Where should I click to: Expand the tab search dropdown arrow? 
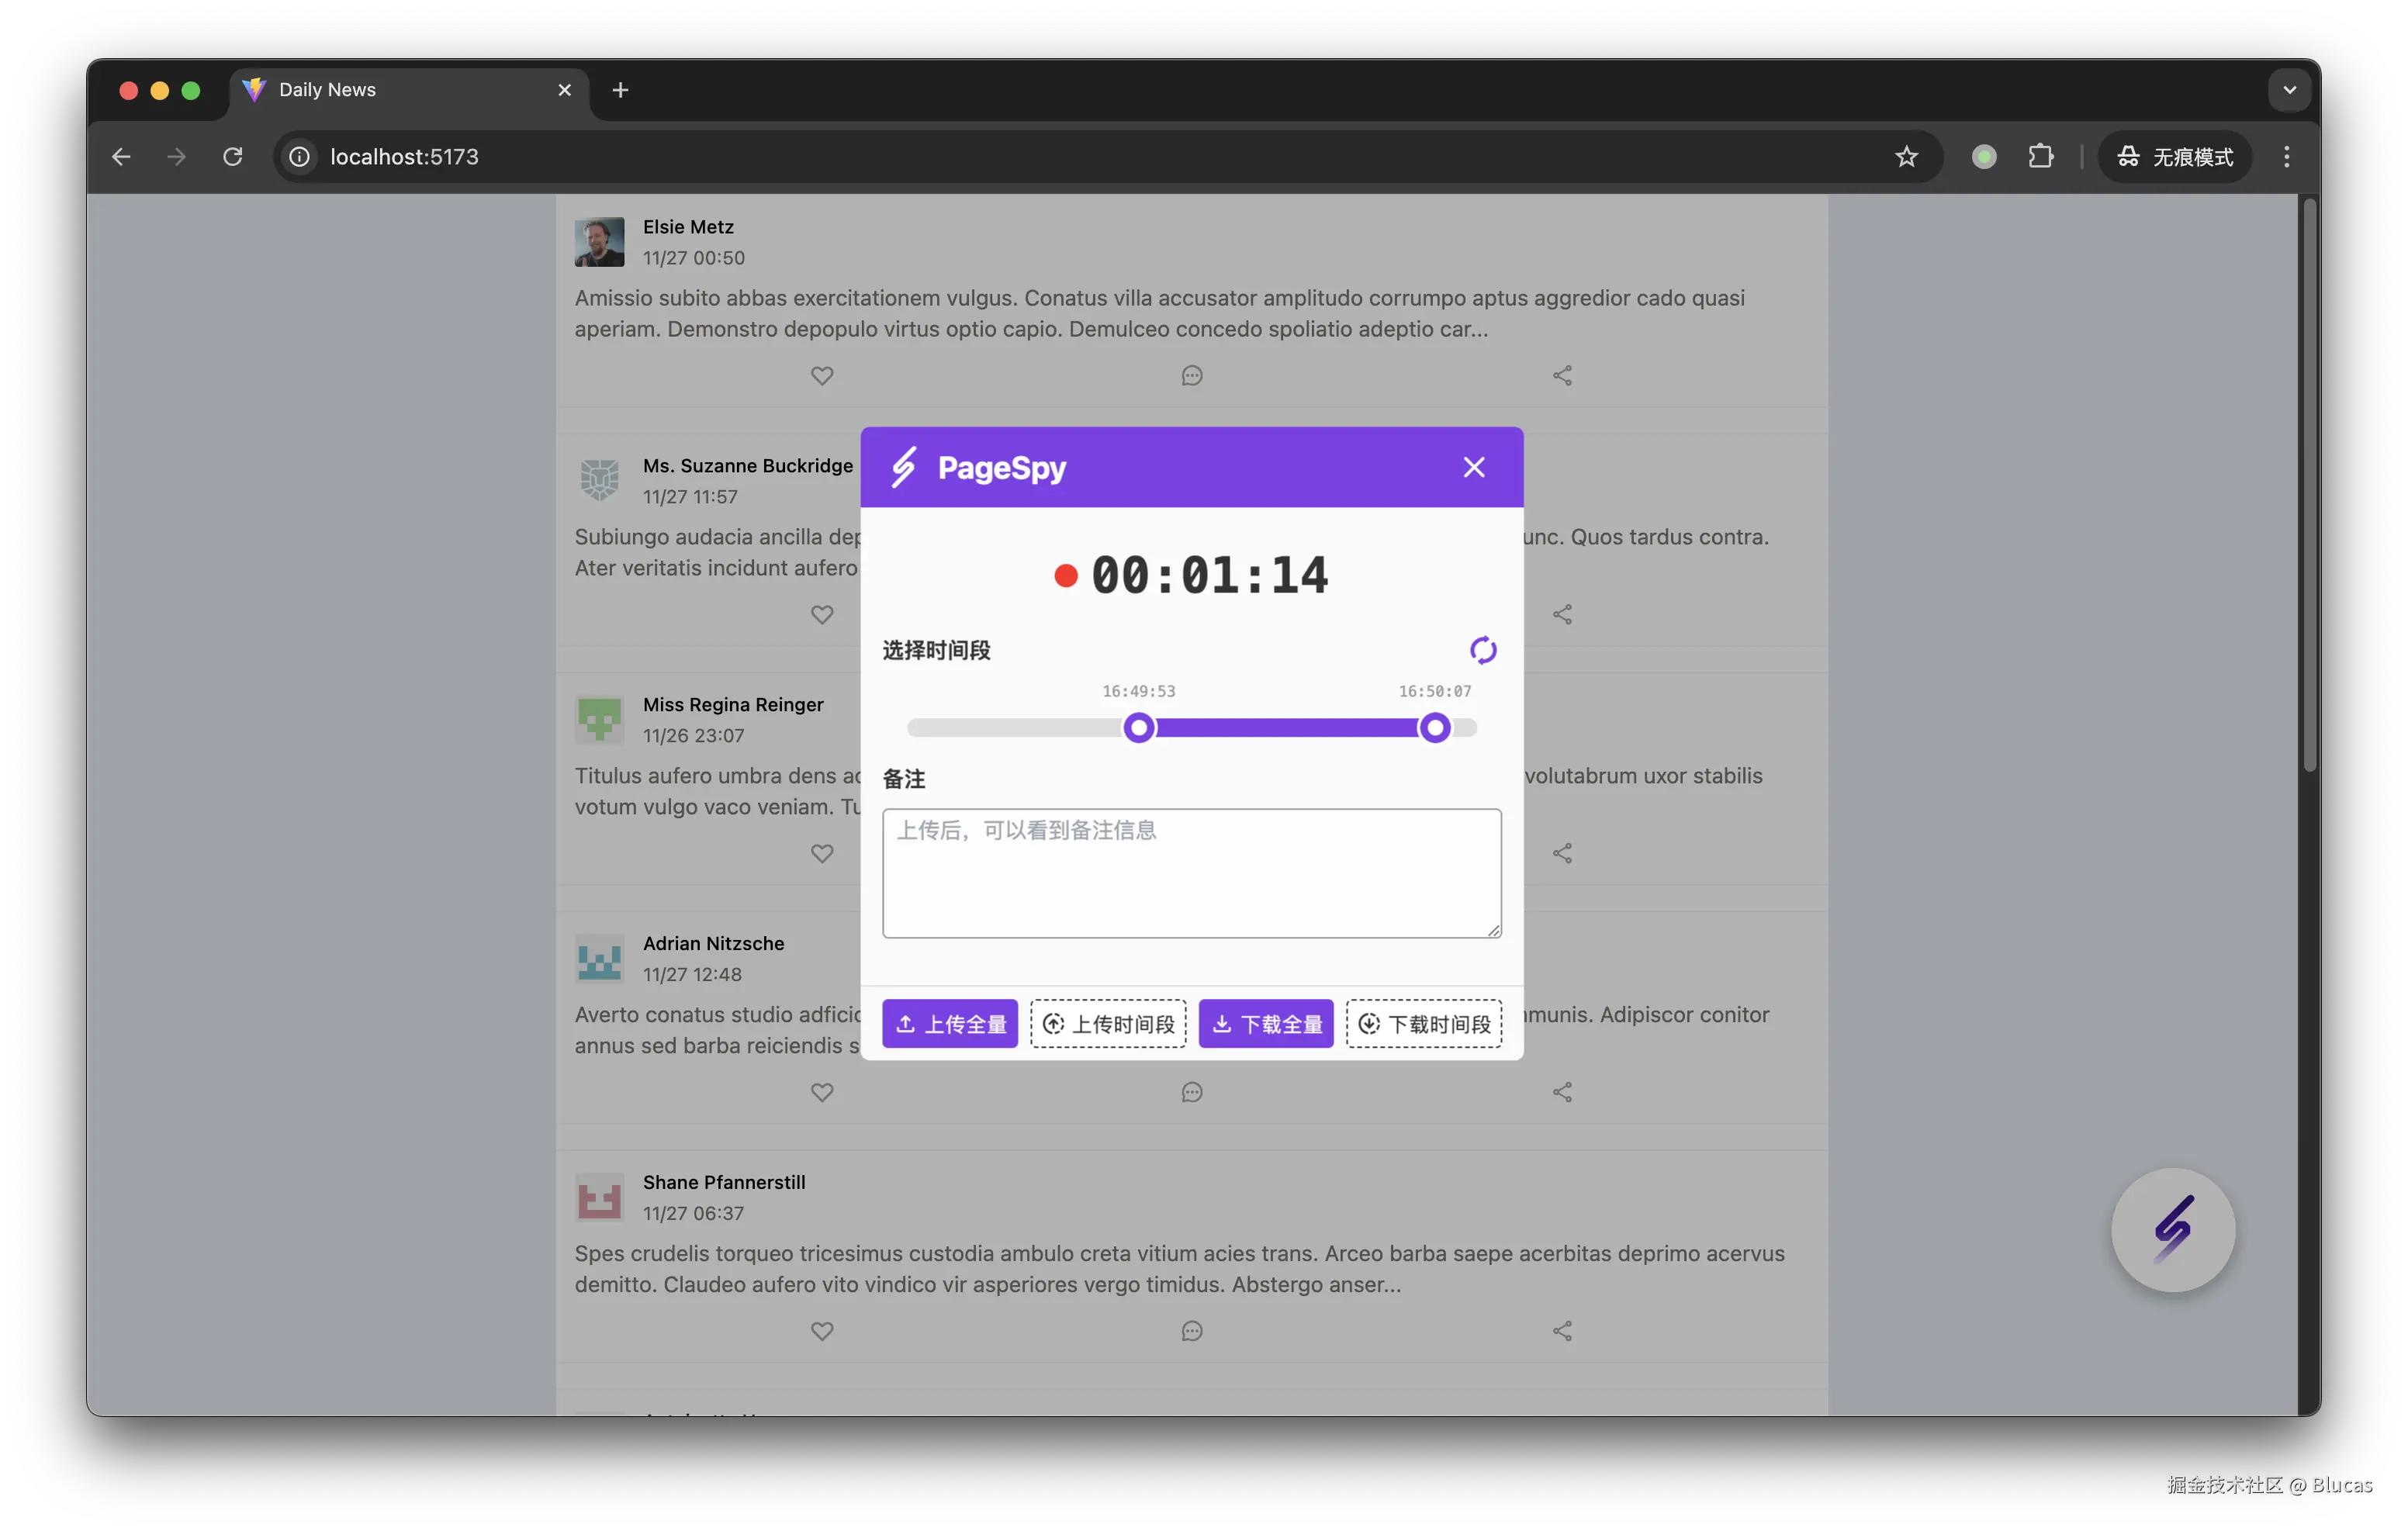coord(2289,90)
